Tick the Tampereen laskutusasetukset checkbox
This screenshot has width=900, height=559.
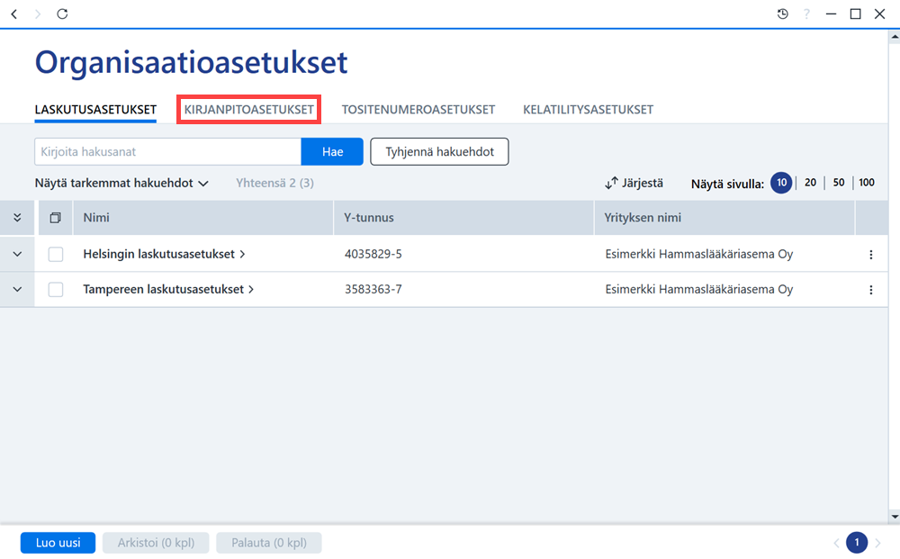pyautogui.click(x=56, y=290)
